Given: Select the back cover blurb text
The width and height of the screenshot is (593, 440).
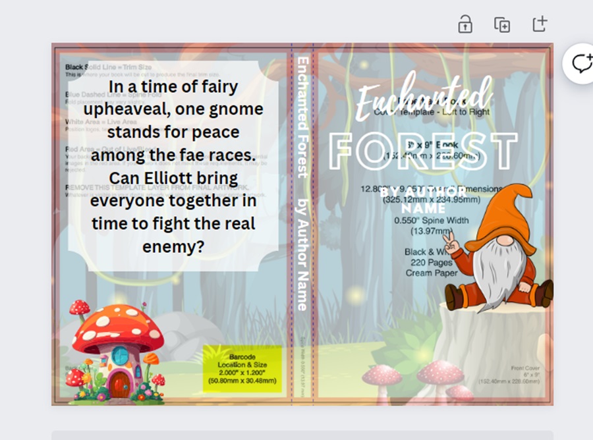Looking at the screenshot, I should click(x=173, y=167).
